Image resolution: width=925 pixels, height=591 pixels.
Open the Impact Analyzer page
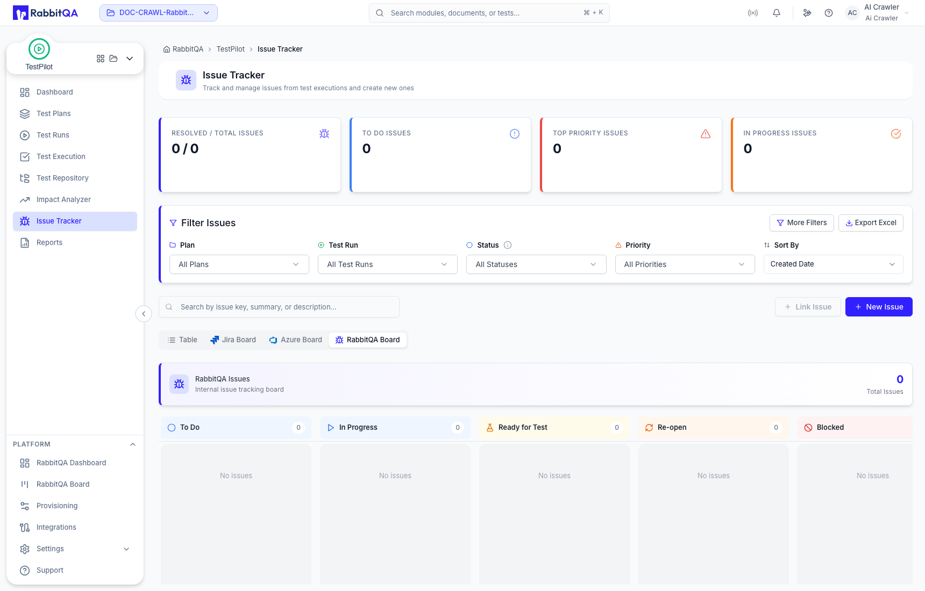tap(75, 200)
